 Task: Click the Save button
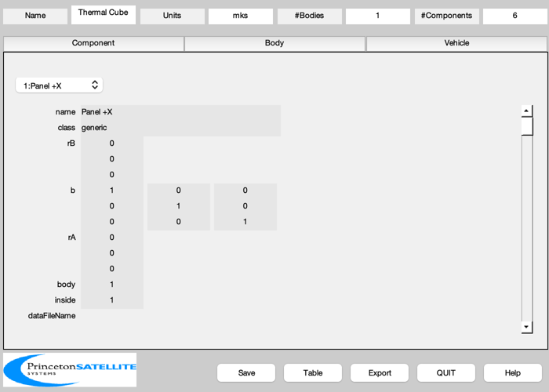tap(246, 372)
